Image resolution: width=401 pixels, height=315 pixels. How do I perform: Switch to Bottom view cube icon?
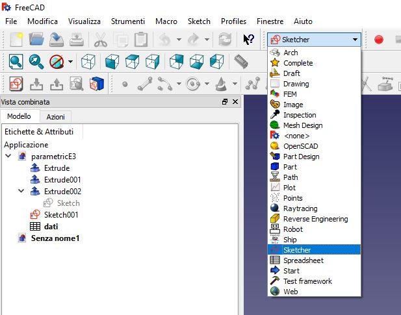[x=197, y=62]
